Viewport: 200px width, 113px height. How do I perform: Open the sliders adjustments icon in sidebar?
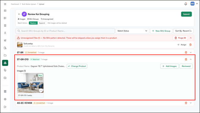(5, 40)
